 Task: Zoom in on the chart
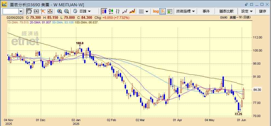60,11
